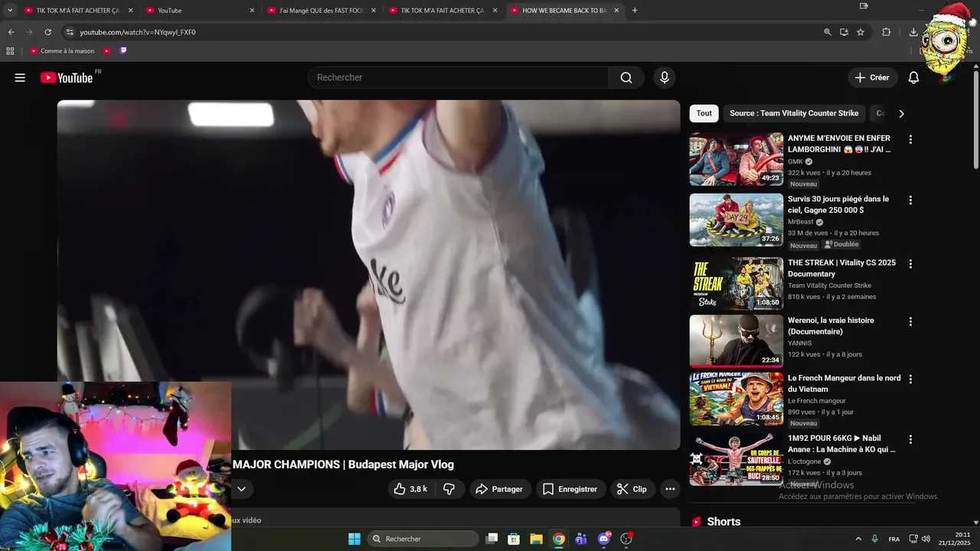Click the Partager share button
This screenshot has height=551, width=980.
click(x=499, y=489)
